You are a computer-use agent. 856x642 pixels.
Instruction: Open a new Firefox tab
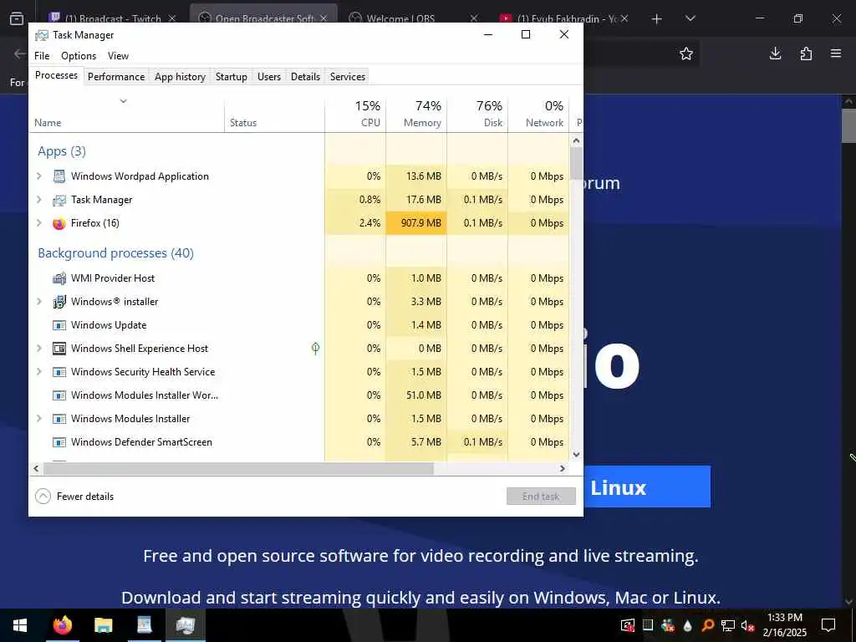click(657, 18)
